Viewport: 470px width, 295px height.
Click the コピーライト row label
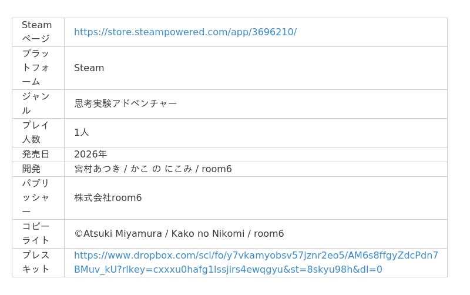click(x=36, y=233)
